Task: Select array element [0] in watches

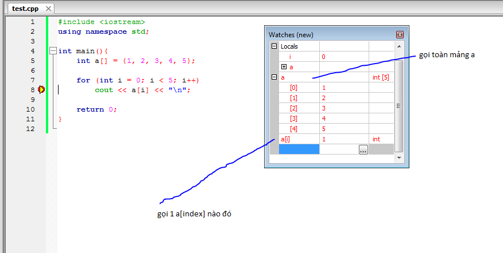Action: coord(293,88)
